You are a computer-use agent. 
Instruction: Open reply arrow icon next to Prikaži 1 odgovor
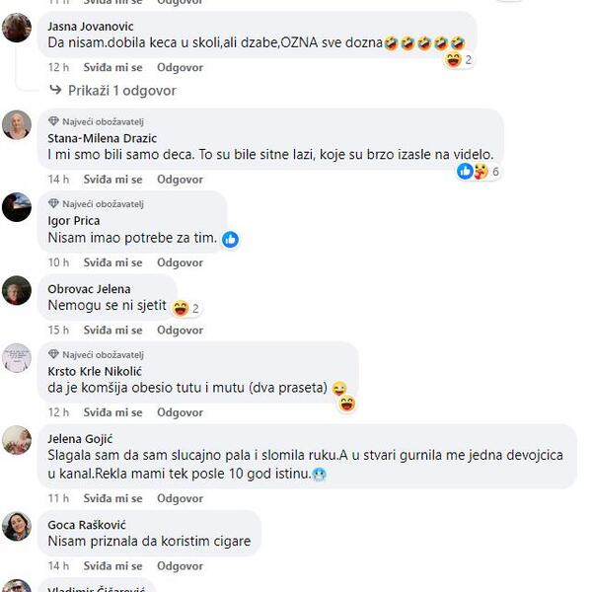coord(55,90)
